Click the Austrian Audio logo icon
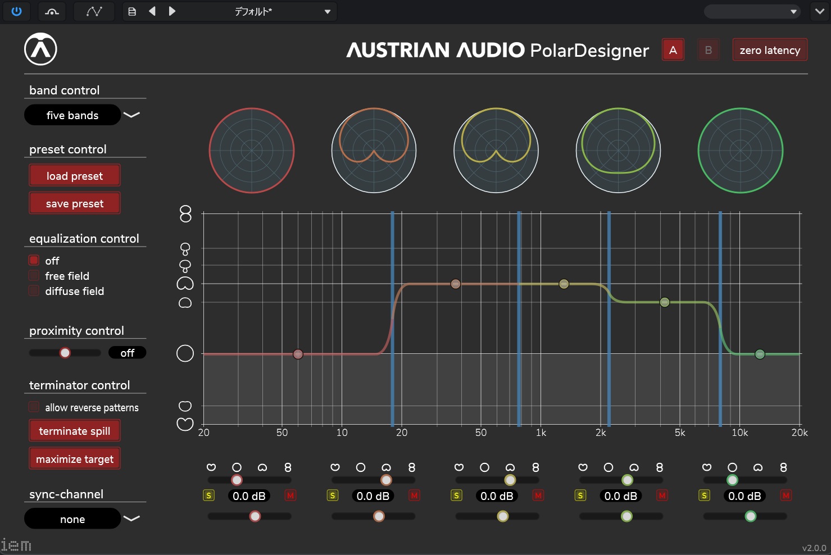Screen dimensions: 831x555 (40, 49)
